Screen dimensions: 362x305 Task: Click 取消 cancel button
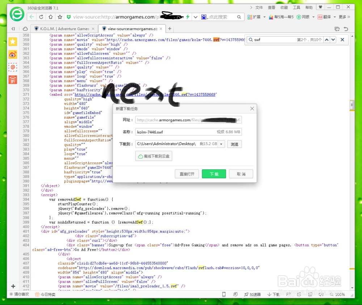click(241, 174)
